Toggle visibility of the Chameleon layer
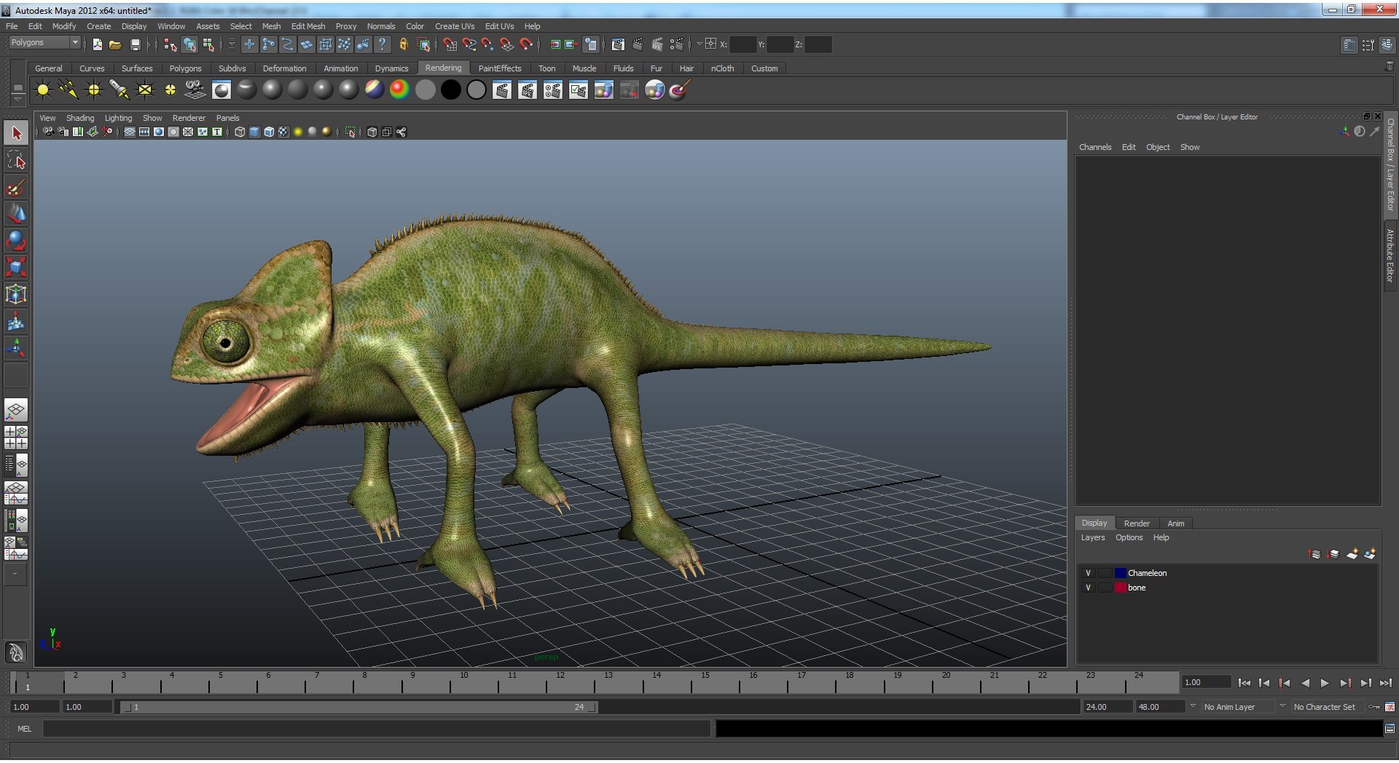Image resolution: width=1399 pixels, height=763 pixels. click(x=1088, y=573)
